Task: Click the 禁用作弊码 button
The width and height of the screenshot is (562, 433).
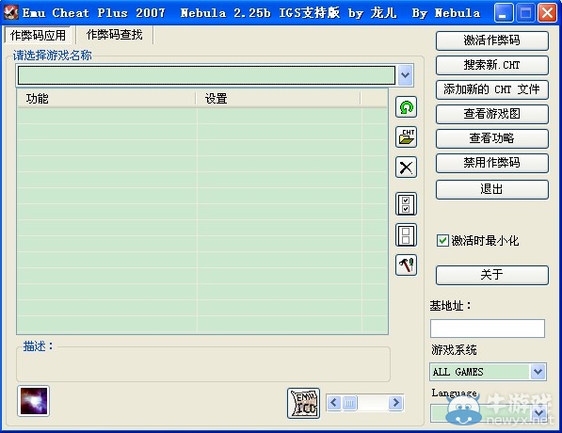Action: (x=492, y=163)
